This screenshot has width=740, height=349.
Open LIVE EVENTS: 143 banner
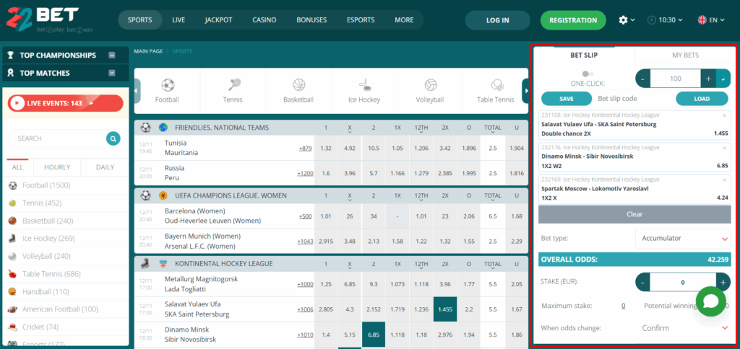pos(65,102)
